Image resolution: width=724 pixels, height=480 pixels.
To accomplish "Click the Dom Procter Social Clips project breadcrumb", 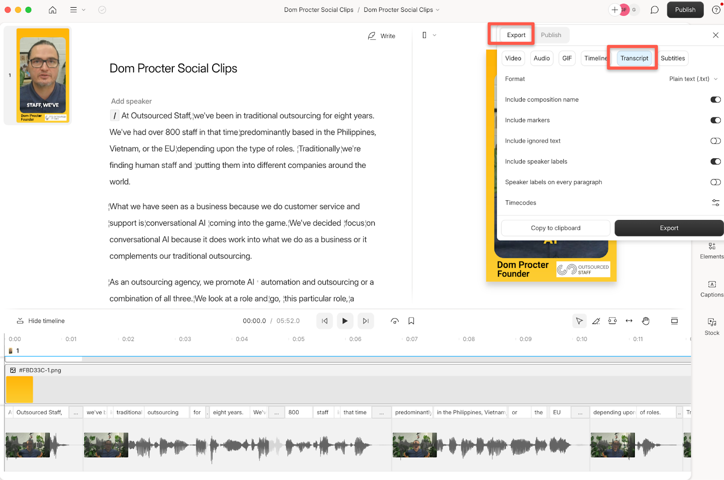I will pyautogui.click(x=319, y=10).
